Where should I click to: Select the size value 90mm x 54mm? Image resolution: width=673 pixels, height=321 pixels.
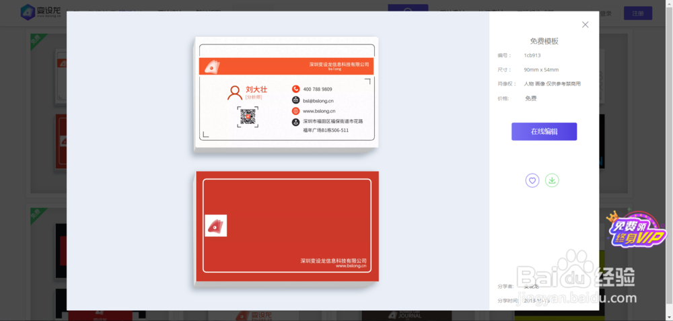click(541, 69)
